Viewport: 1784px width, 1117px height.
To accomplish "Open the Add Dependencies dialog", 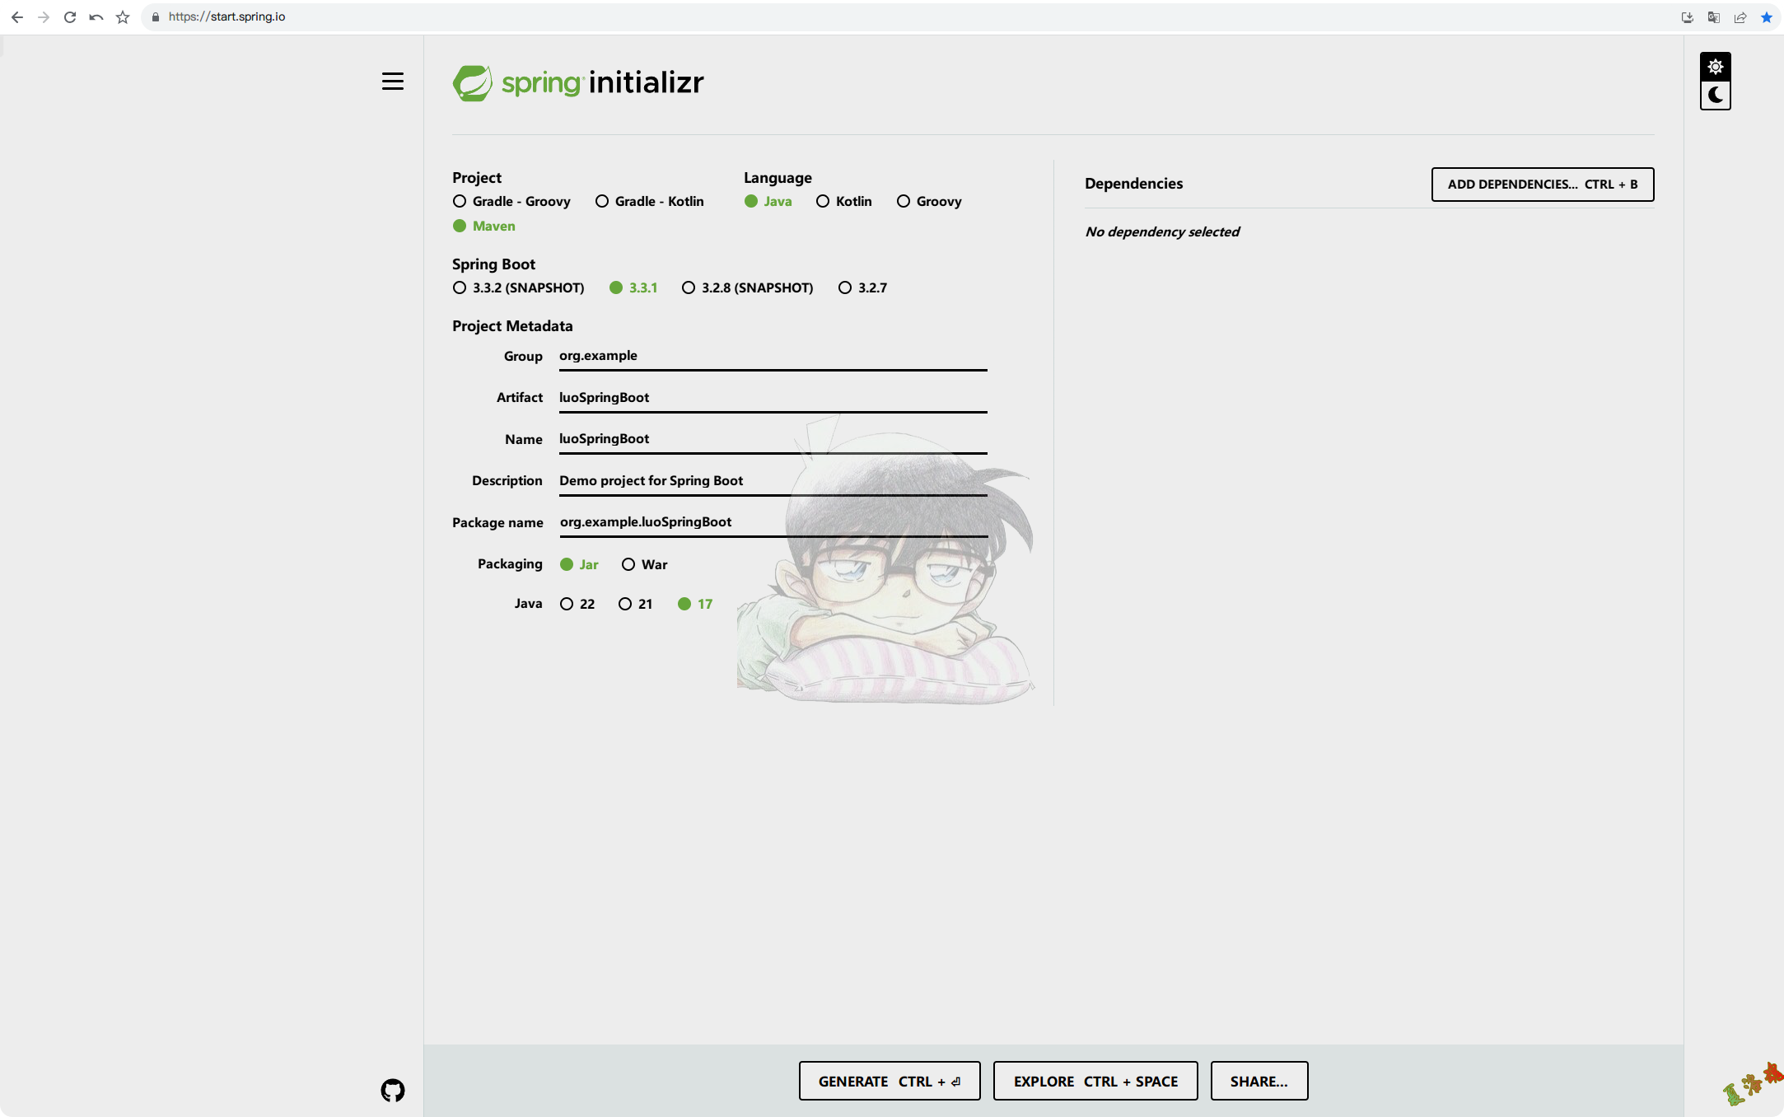I will click(x=1543, y=185).
